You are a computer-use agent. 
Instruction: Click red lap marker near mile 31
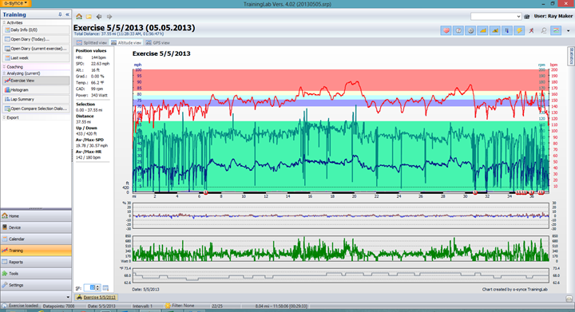pyautogui.click(x=476, y=192)
